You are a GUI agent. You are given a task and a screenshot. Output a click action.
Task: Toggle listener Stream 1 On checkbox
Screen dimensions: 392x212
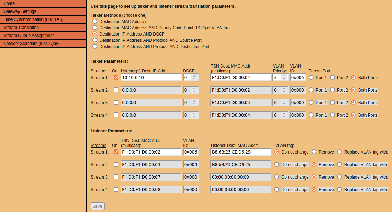116,152
